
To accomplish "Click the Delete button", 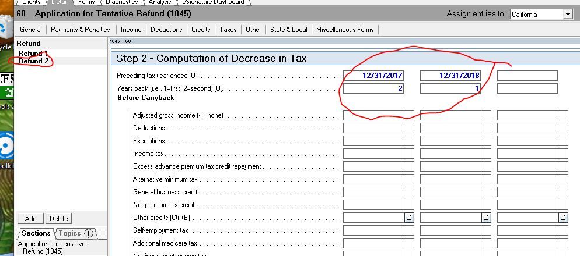I will tap(58, 219).
